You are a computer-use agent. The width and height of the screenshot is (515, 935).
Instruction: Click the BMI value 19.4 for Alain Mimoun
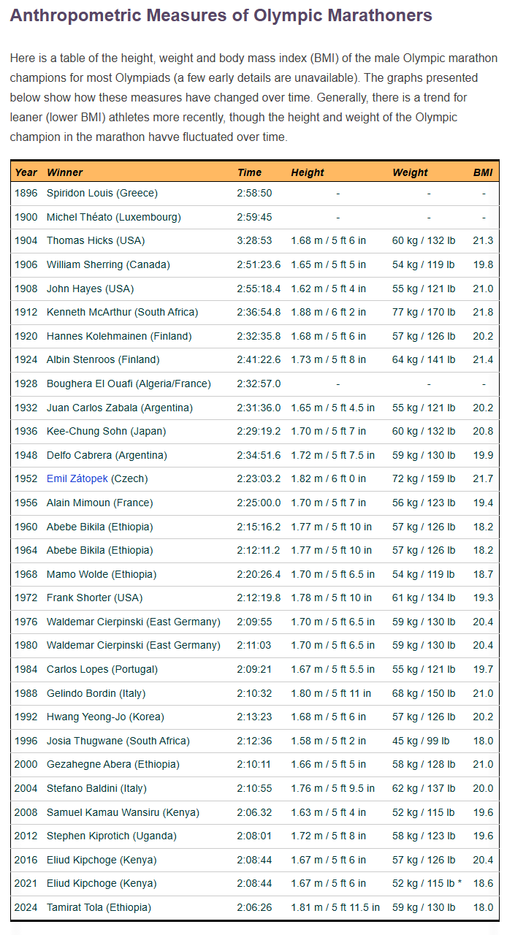pyautogui.click(x=483, y=503)
